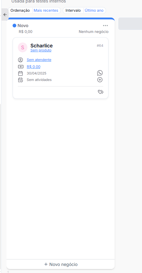Click the blue dot next to Novo

(14, 26)
